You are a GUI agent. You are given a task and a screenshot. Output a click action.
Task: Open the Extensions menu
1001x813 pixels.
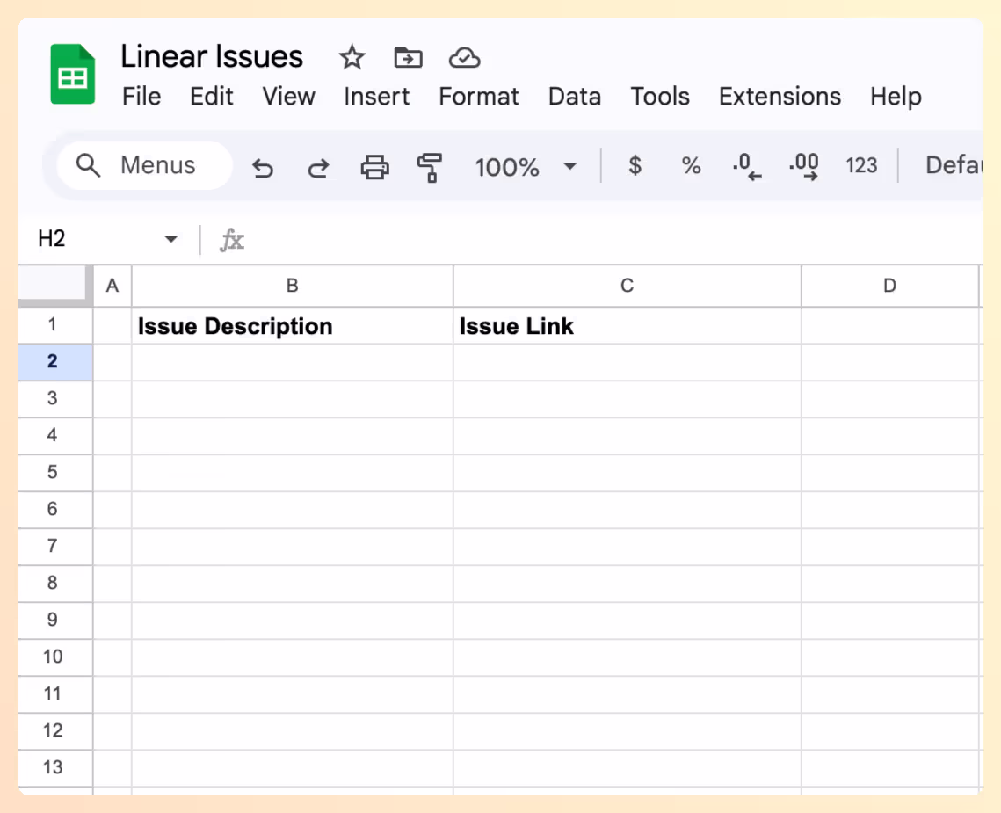tap(780, 97)
